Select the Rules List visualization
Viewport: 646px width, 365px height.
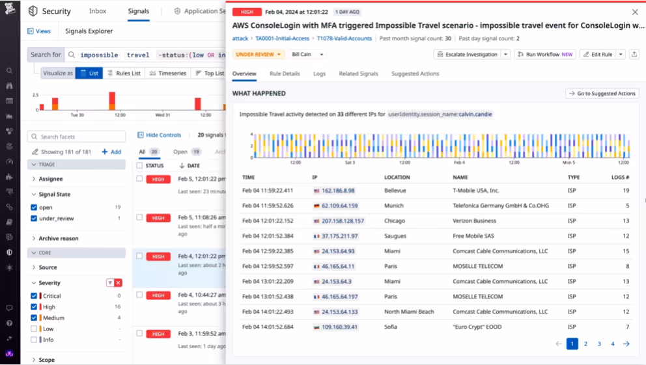pyautogui.click(x=124, y=74)
